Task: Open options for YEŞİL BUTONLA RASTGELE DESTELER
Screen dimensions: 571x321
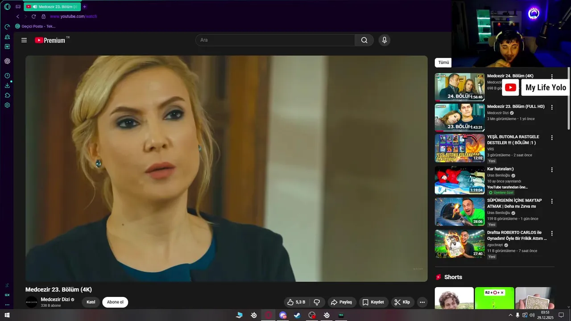Action: tap(552, 138)
